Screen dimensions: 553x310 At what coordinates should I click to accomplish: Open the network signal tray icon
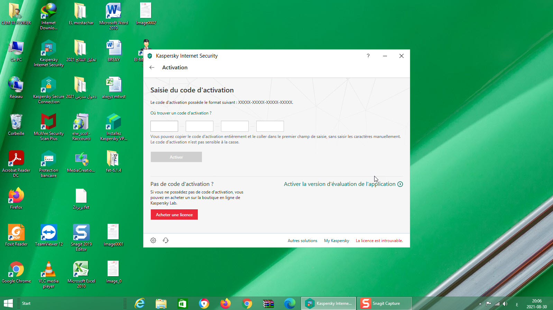[497, 304]
